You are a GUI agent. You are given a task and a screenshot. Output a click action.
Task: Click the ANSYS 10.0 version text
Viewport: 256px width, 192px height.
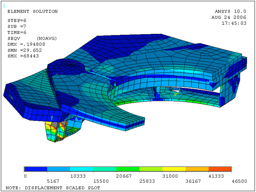click(230, 12)
